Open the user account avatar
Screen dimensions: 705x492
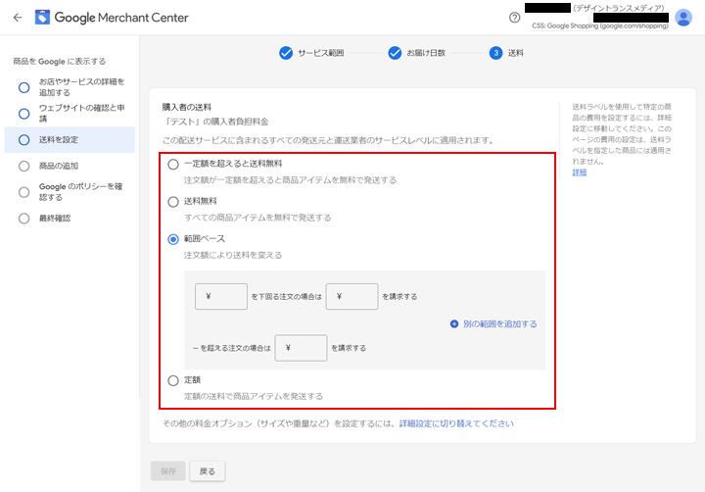683,17
